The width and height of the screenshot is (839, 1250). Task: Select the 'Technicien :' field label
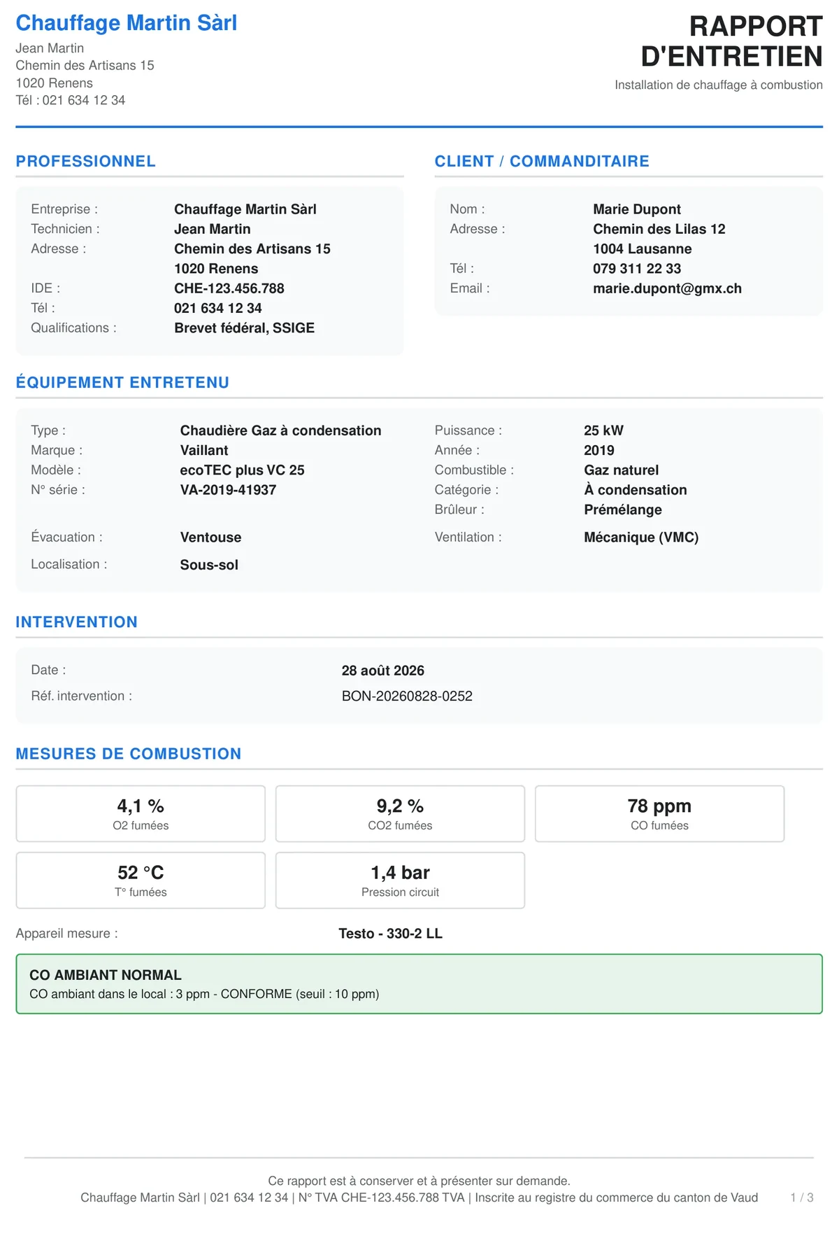point(66,229)
